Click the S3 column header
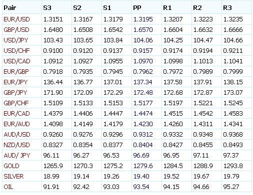The width and height of the screenshot is (253, 195). pos(47,8)
